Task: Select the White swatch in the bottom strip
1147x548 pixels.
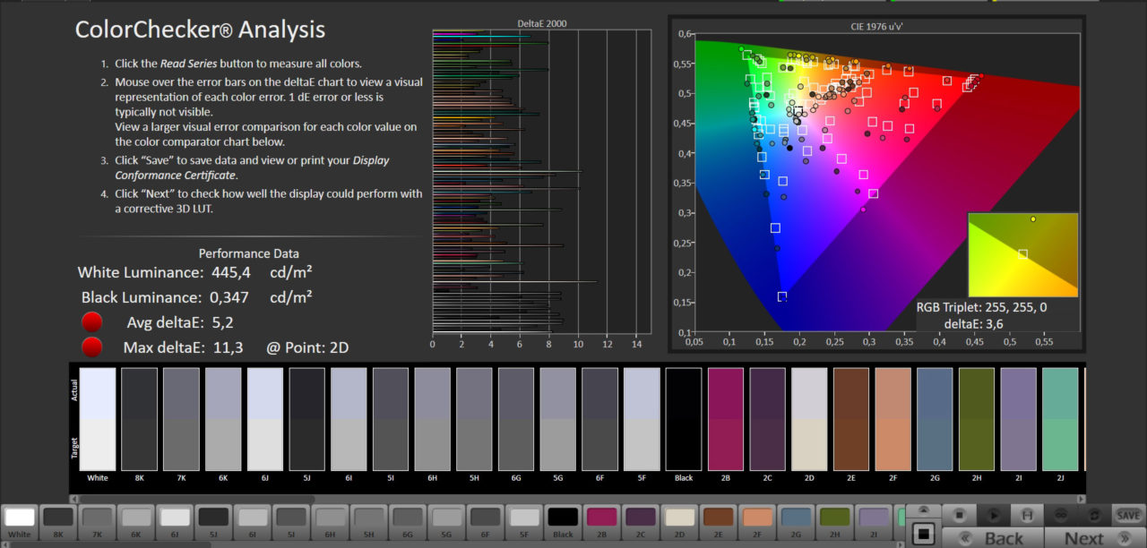Action: [x=20, y=521]
